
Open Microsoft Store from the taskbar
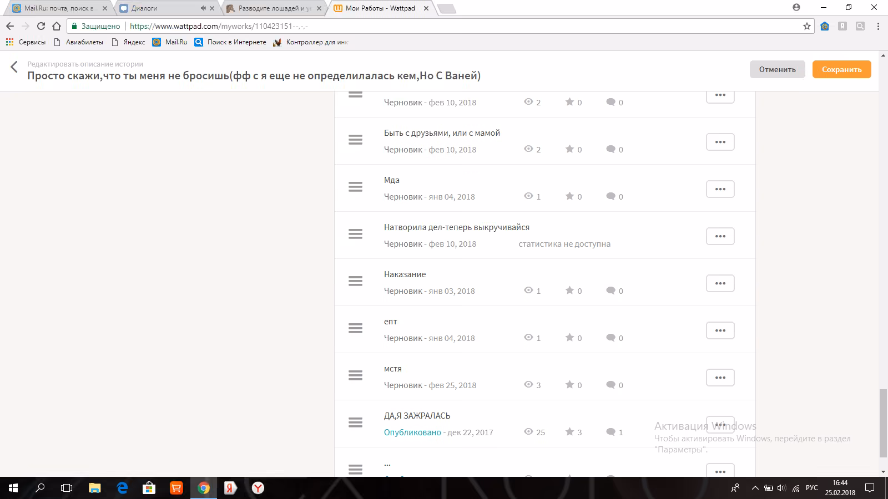pyautogui.click(x=149, y=488)
